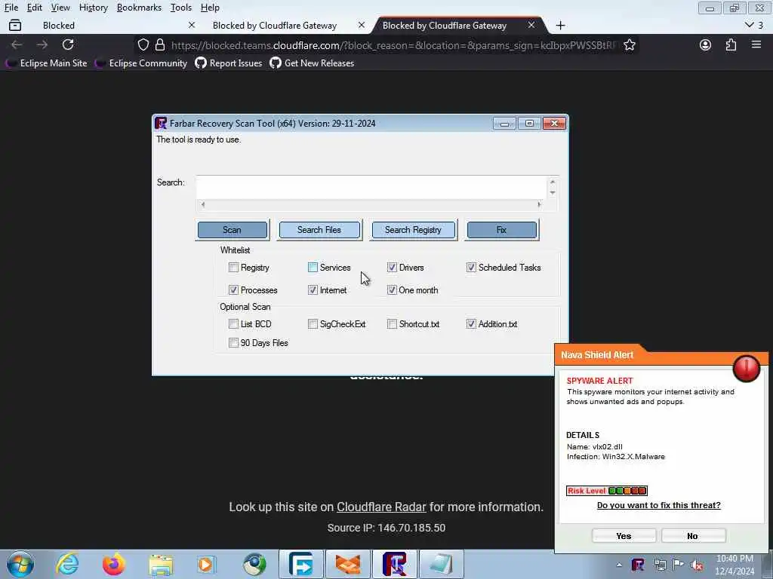
Task: Open the Firefox account icon
Action: pyautogui.click(x=706, y=44)
